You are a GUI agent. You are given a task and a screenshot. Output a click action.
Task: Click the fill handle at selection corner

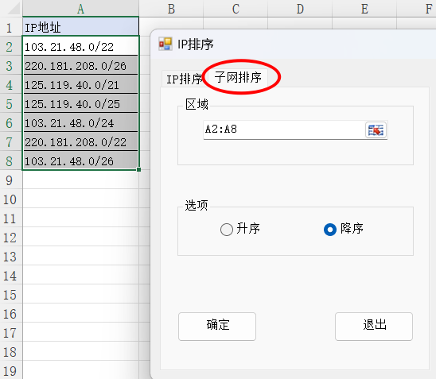[x=138, y=169]
